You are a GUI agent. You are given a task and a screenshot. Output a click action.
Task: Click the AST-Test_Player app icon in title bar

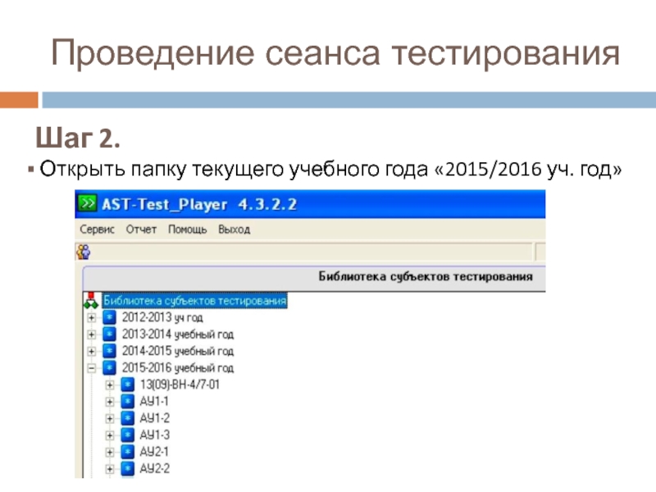88,204
